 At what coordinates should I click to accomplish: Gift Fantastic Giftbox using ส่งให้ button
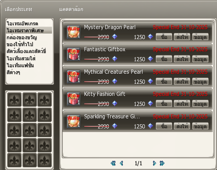point(182,59)
